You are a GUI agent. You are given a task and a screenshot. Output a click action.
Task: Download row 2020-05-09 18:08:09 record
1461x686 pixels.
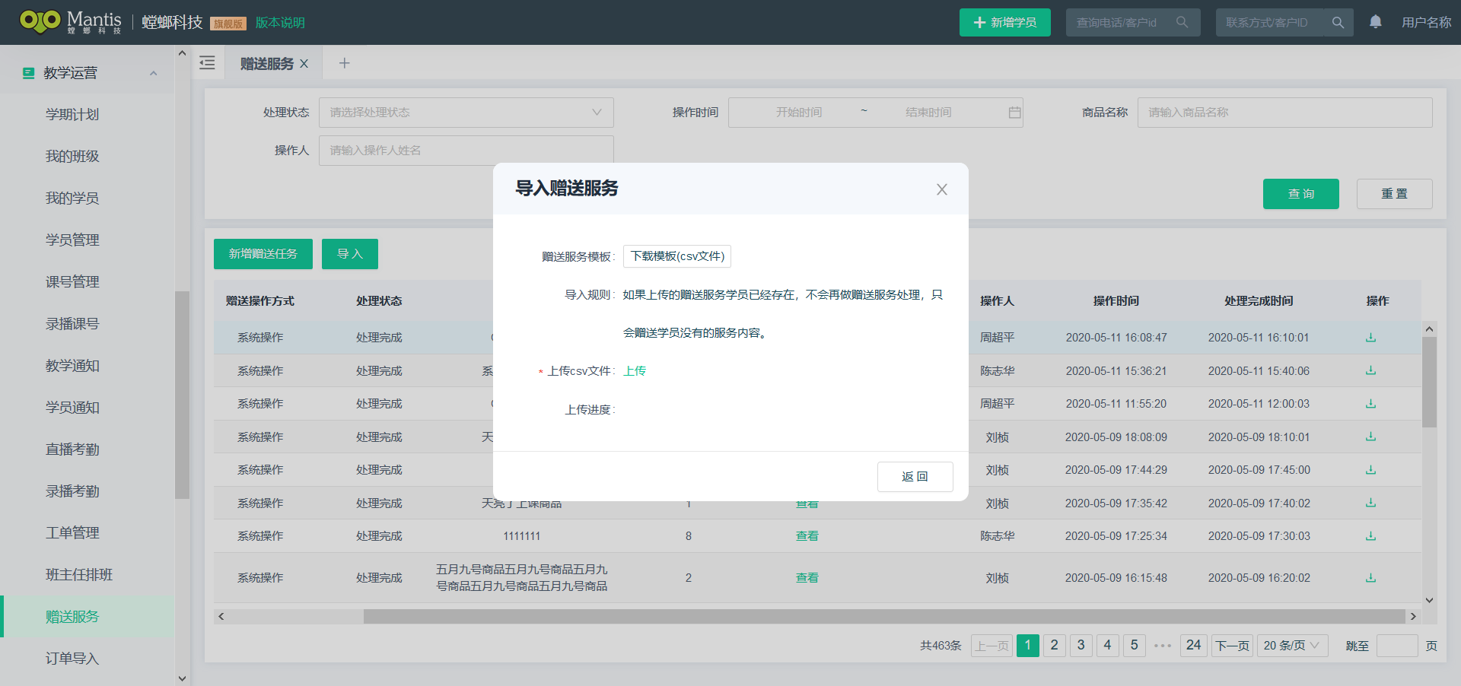point(1370,437)
